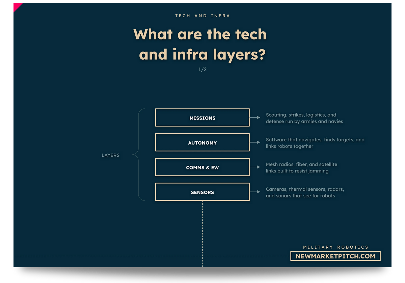Click the arrow beside AUTONOMY box
The width and height of the screenshot is (405, 283).
click(x=255, y=143)
